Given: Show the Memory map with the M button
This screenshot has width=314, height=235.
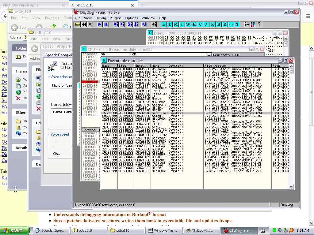Looking at the screenshot, I should tap(176, 24).
